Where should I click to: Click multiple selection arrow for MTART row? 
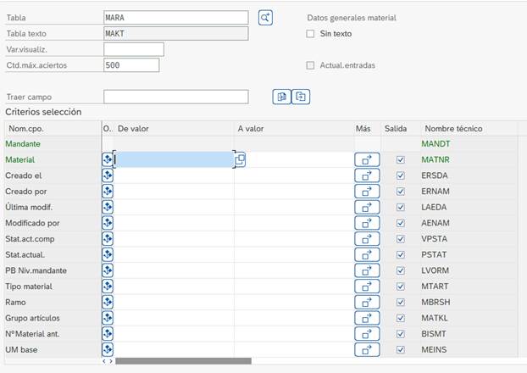click(367, 287)
